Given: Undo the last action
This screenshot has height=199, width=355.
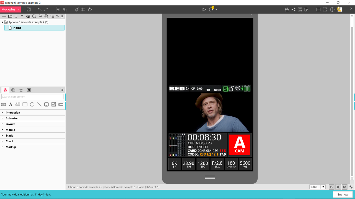Looking at the screenshot, I should pos(40,9).
